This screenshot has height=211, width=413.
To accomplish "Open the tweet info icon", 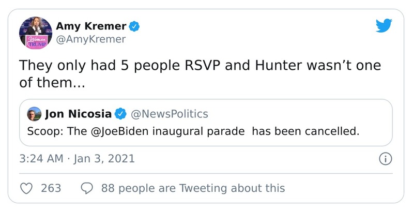I will 385,159.
